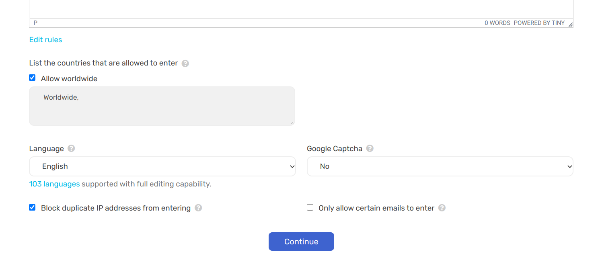Open the "103 languages" link
Image resolution: width=600 pixels, height=258 pixels.
(x=54, y=184)
